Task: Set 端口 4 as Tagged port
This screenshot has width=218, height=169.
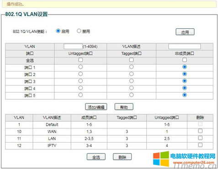Action: coord(131,88)
